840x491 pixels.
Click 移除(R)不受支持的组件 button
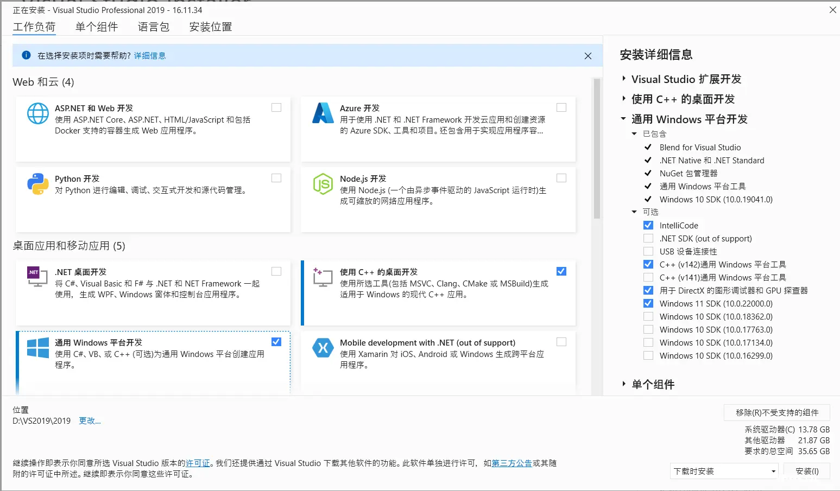tap(777, 412)
